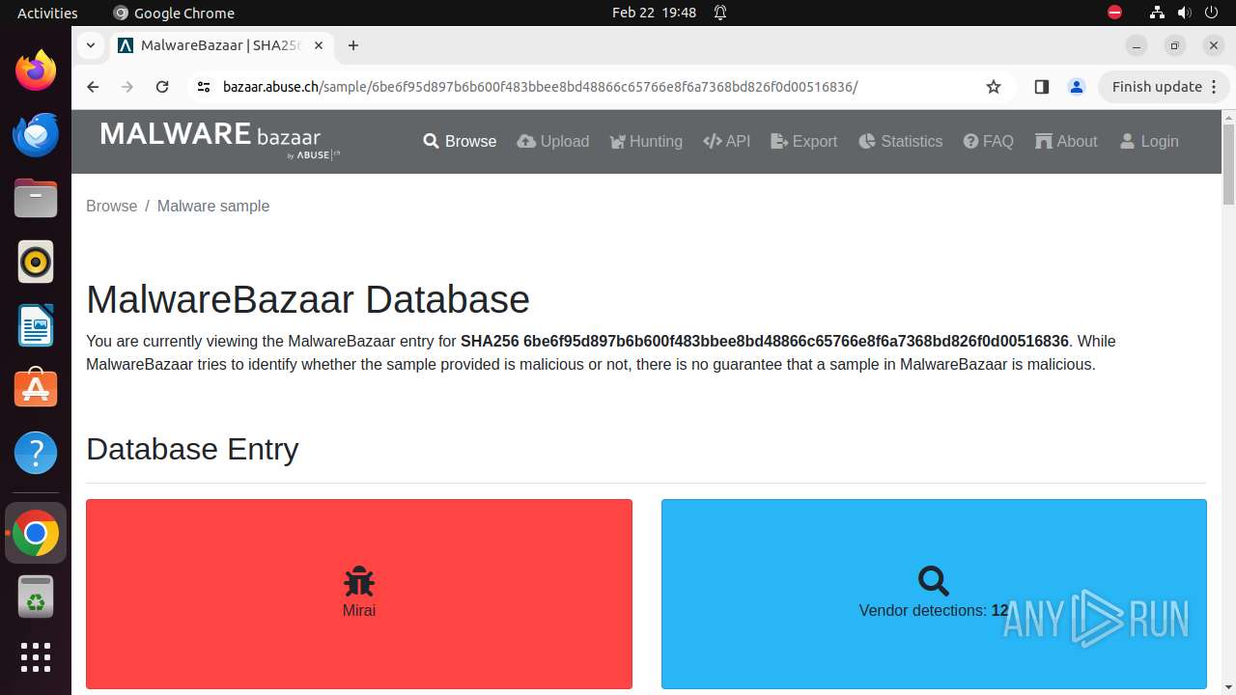
Task: Open the Browse navigation item
Action: coord(460,141)
